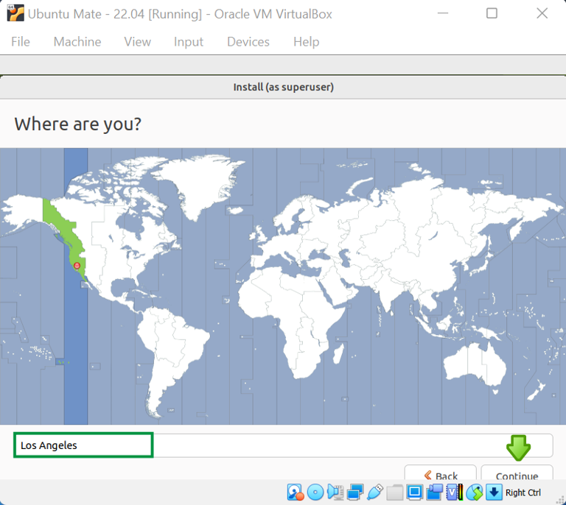Click the optical disk status icon
Screen dimensions: 566x505
pyautogui.click(x=315, y=492)
